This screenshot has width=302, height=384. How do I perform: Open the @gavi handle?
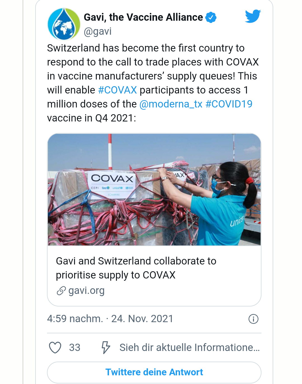pyautogui.click(x=98, y=31)
